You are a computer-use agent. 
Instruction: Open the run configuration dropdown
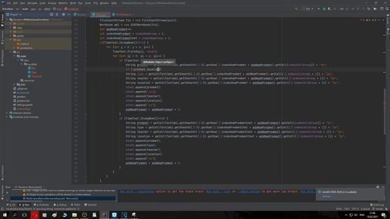pyautogui.click(x=308, y=9)
